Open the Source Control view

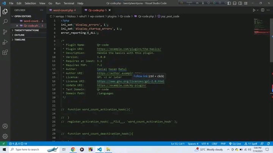click(x=5, y=32)
